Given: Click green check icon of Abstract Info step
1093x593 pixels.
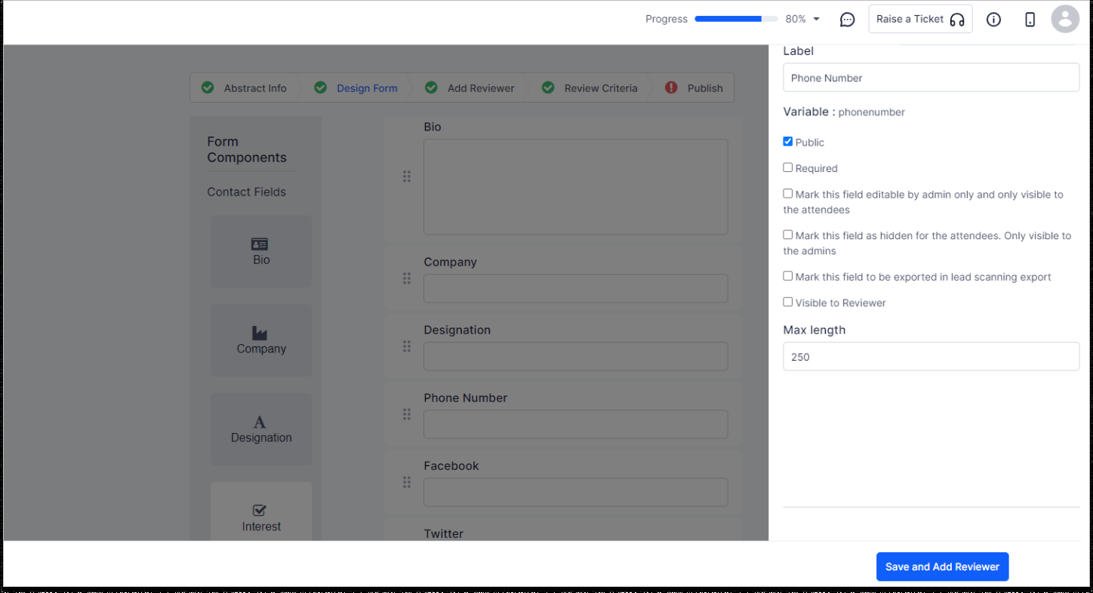Looking at the screenshot, I should pos(208,88).
